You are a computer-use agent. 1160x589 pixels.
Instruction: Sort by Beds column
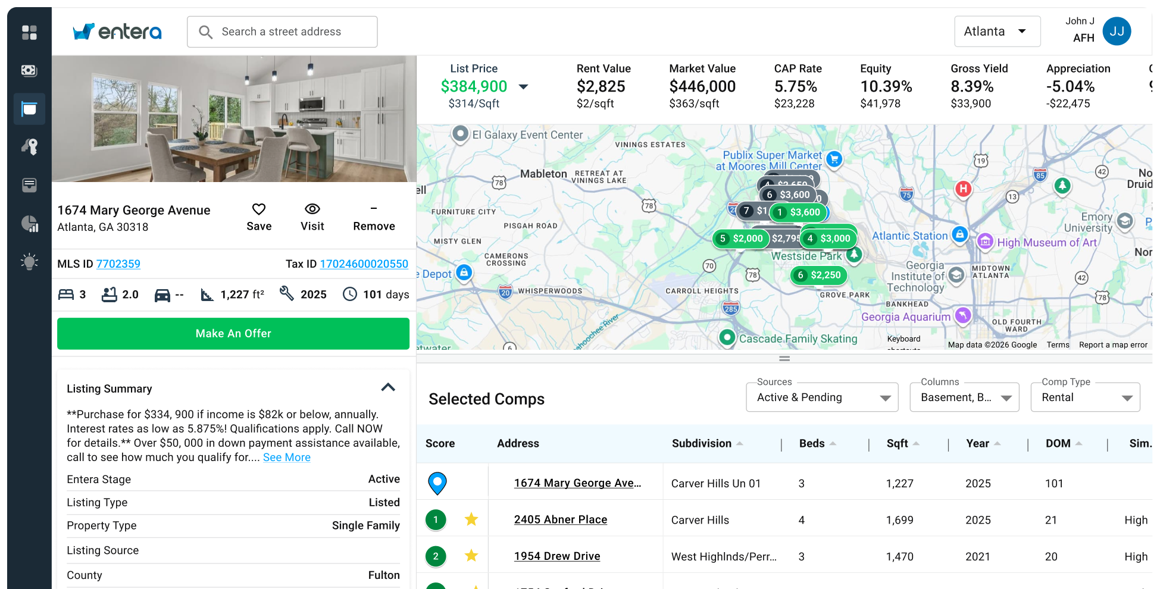click(817, 443)
